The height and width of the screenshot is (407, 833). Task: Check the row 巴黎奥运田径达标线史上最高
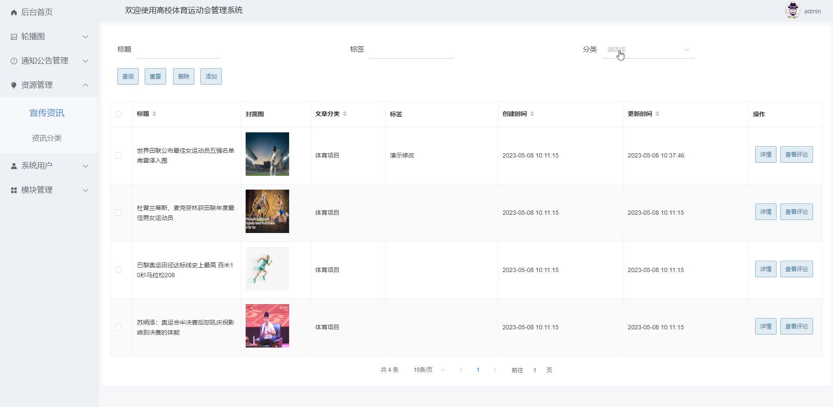point(118,270)
